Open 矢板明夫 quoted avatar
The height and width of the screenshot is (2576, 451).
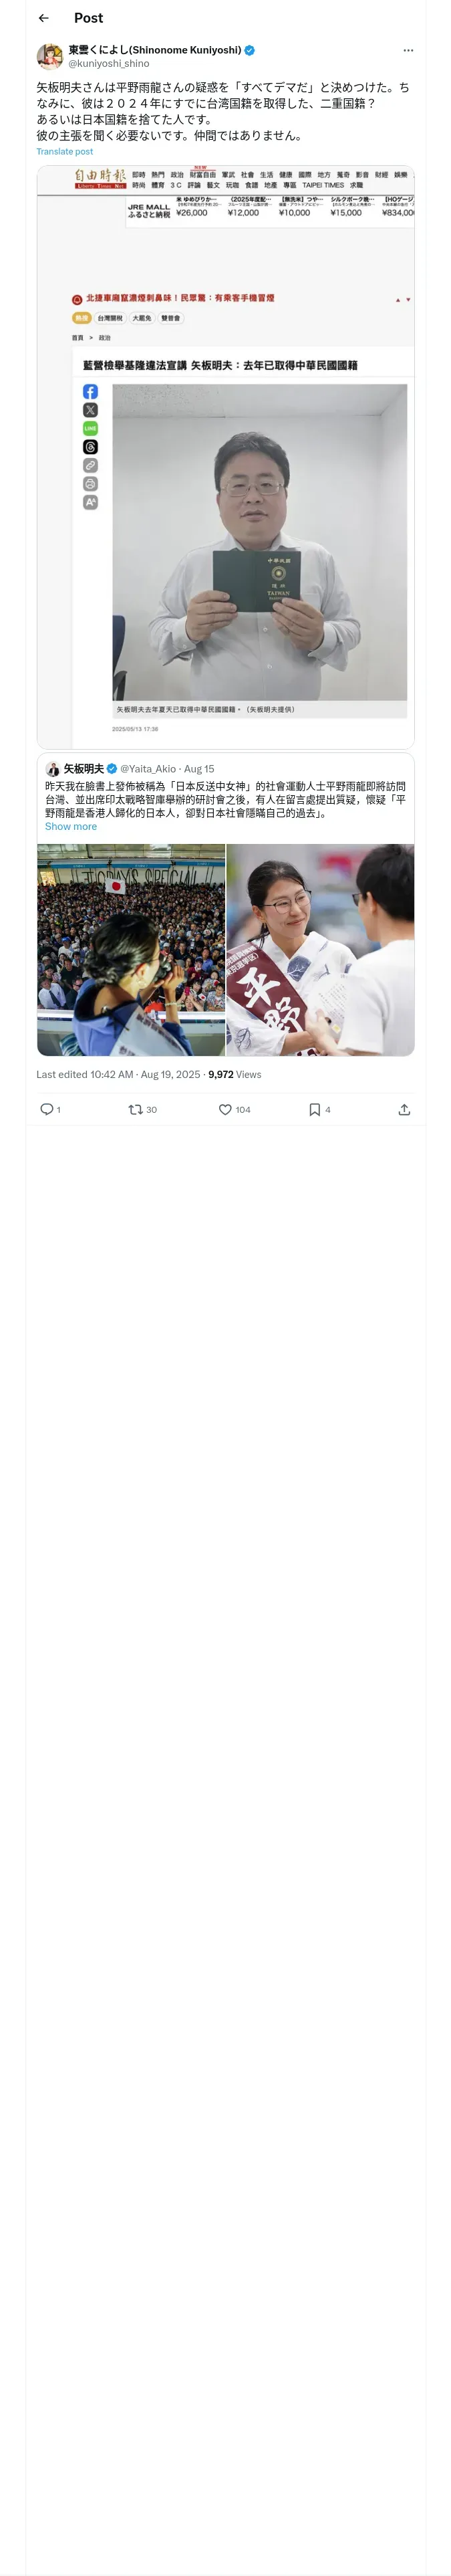click(53, 769)
